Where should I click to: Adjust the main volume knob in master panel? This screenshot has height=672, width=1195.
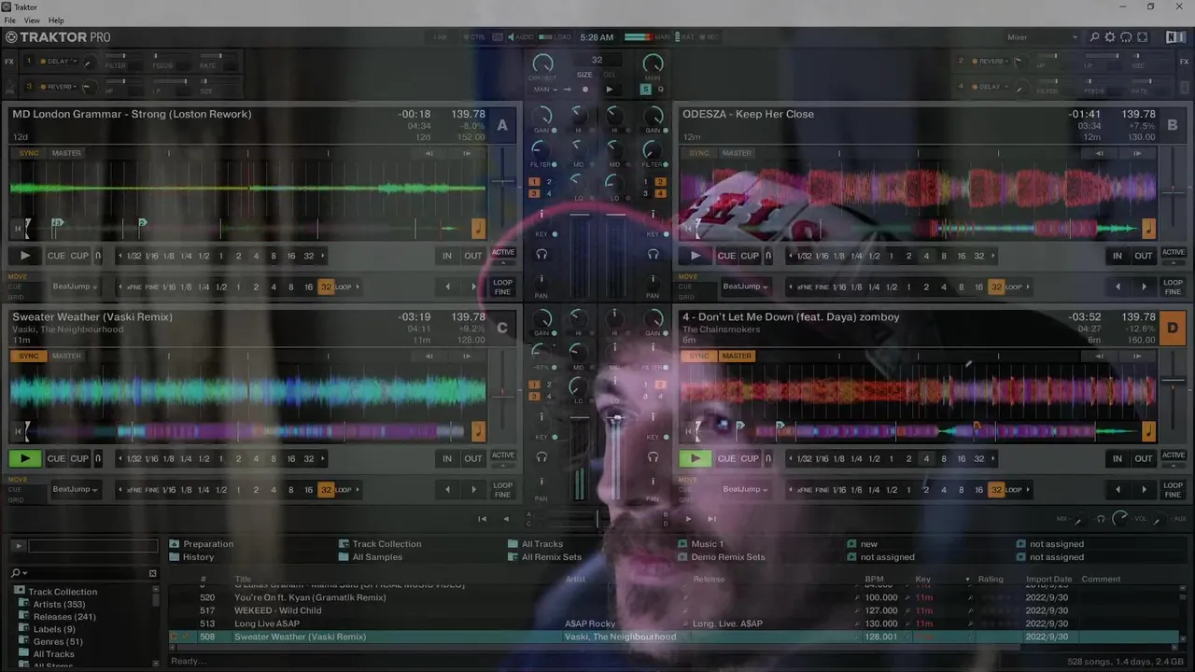[x=654, y=63]
